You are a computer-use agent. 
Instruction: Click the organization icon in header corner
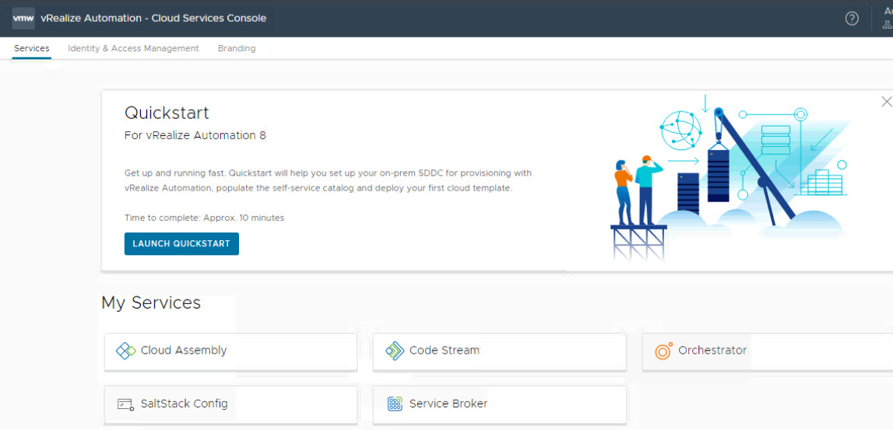pyautogui.click(x=887, y=25)
